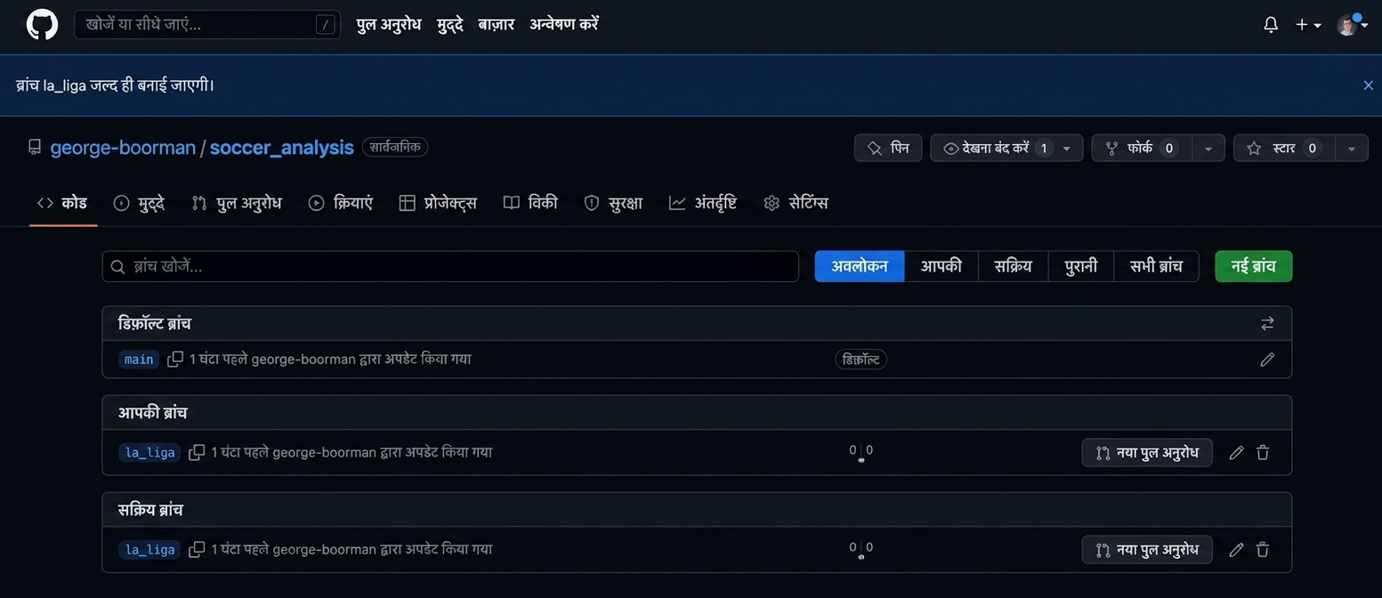Select the पुरानी branch filter
Viewport: 1382px width, 598px height.
pyautogui.click(x=1081, y=267)
